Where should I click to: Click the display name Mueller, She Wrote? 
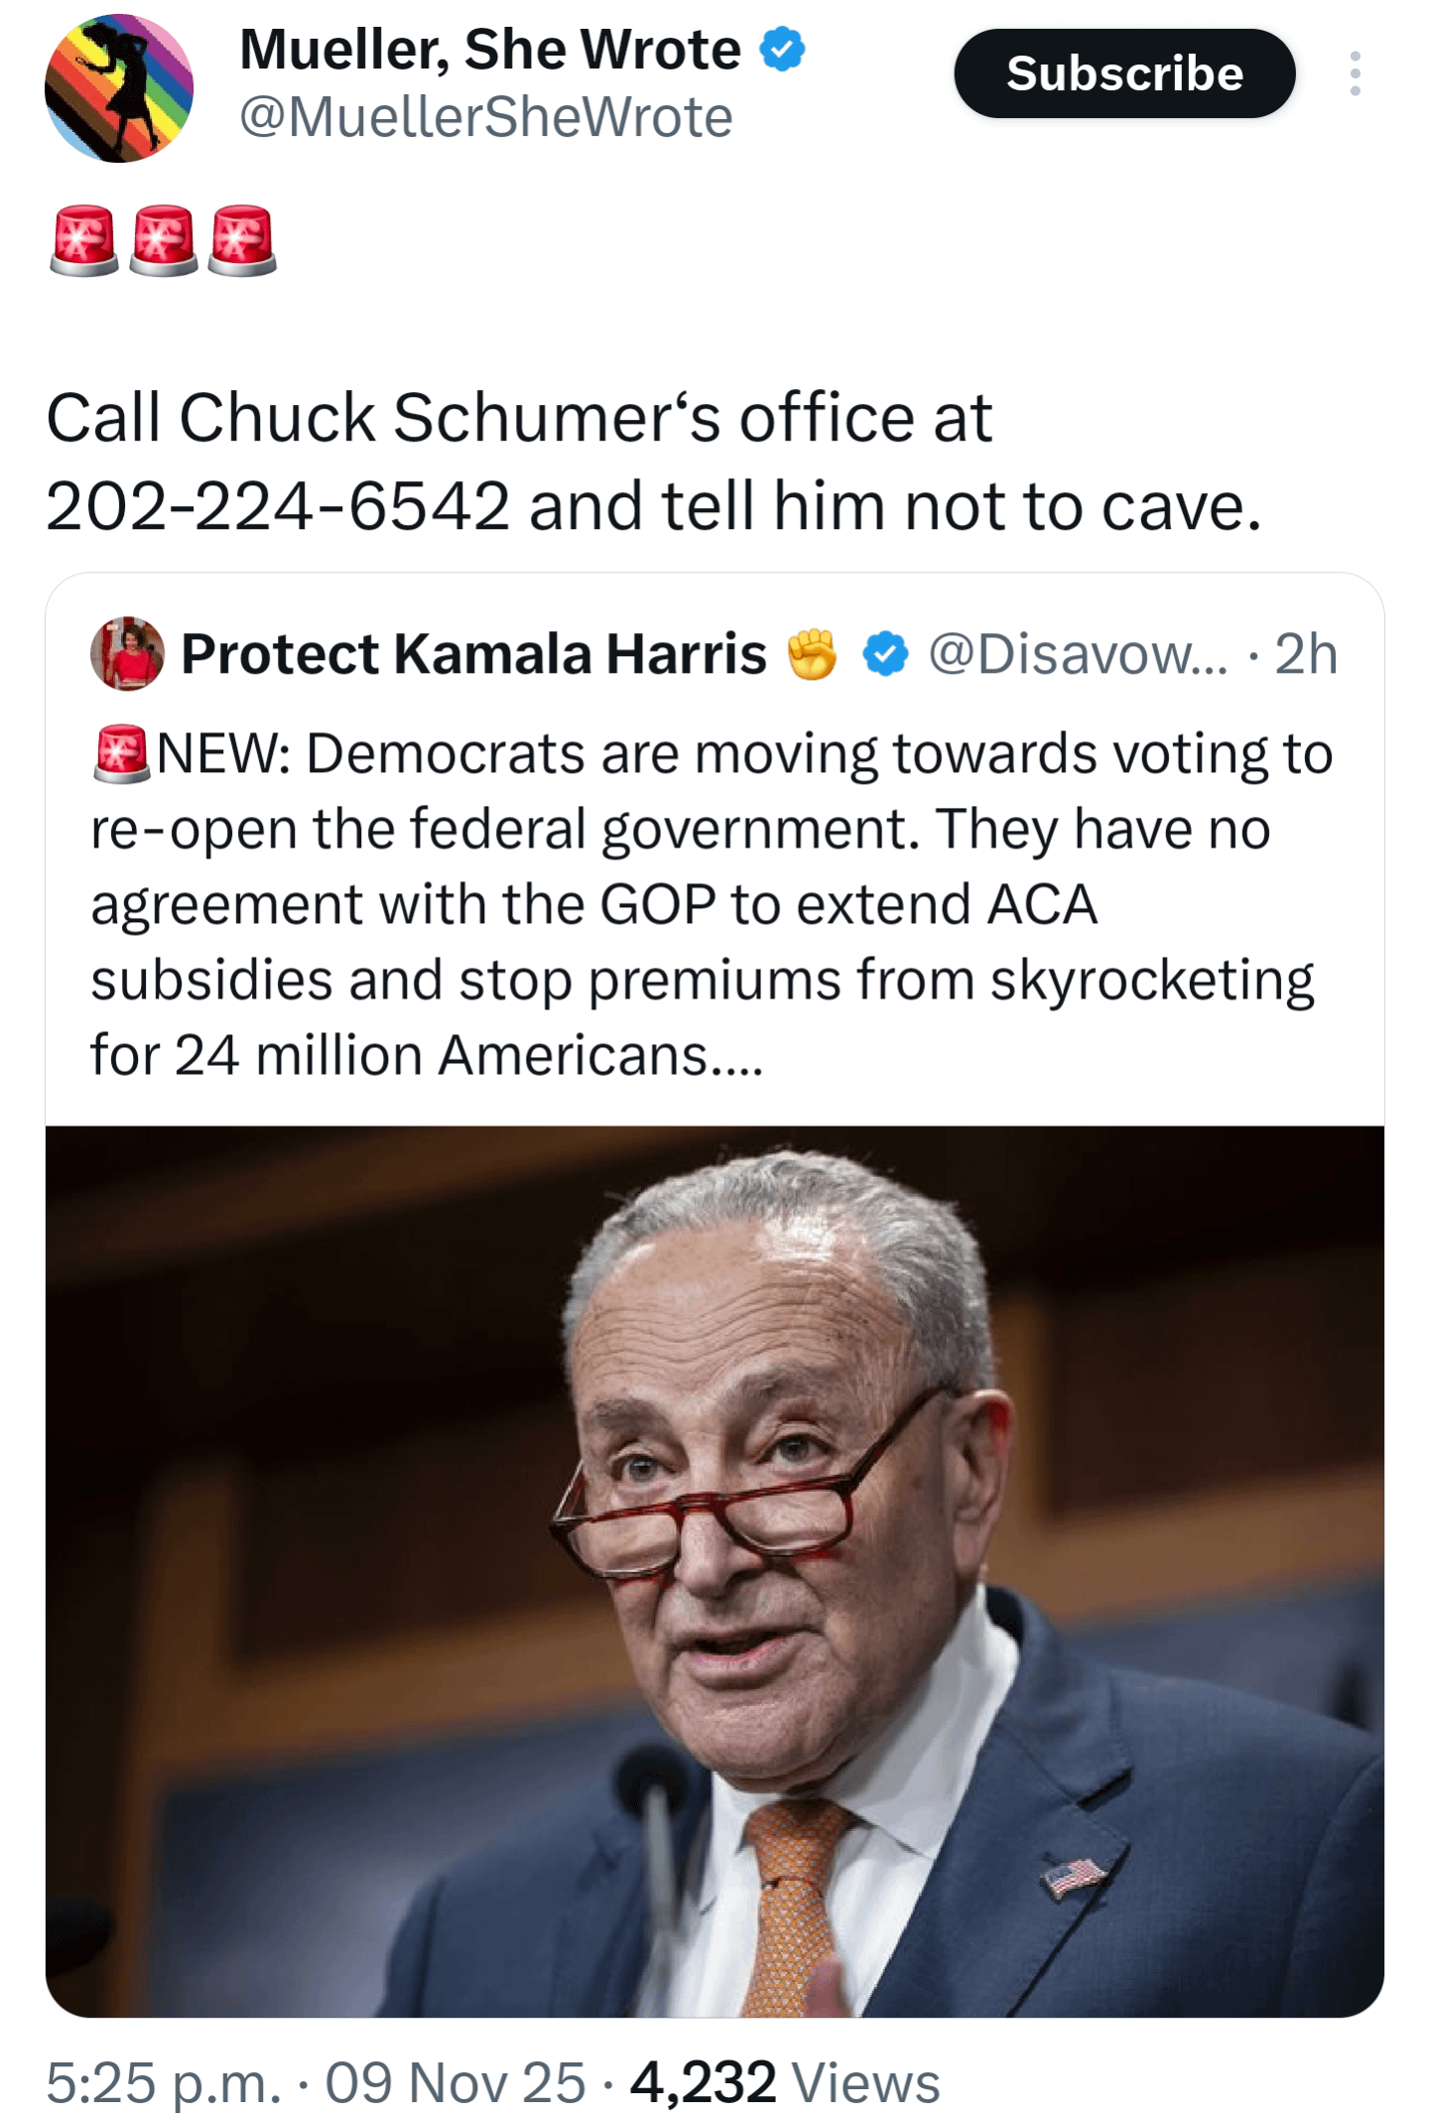click(x=490, y=50)
